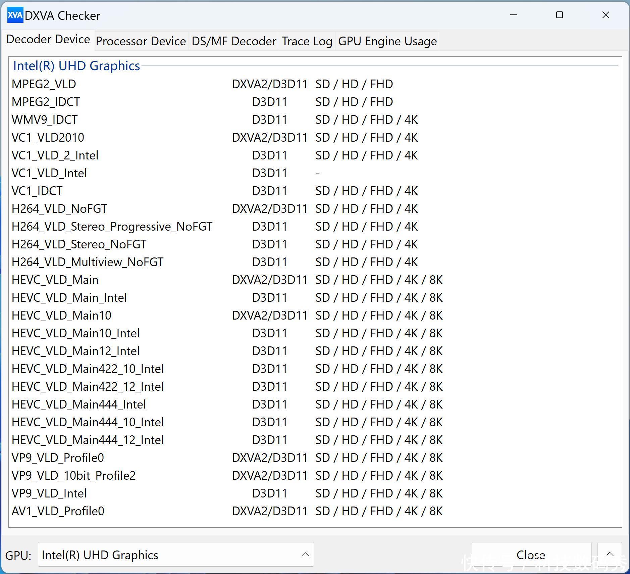
Task: Select the Decoder Device tab
Action: [48, 40]
